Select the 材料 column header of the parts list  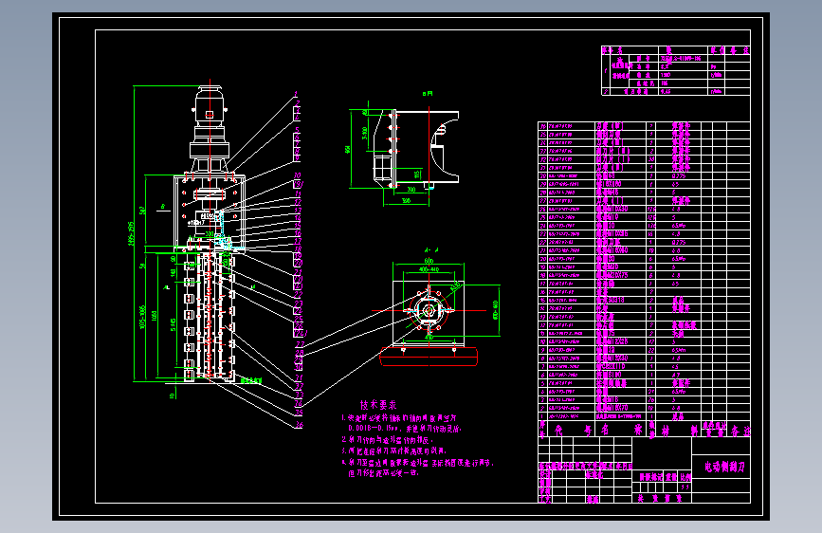679,431
